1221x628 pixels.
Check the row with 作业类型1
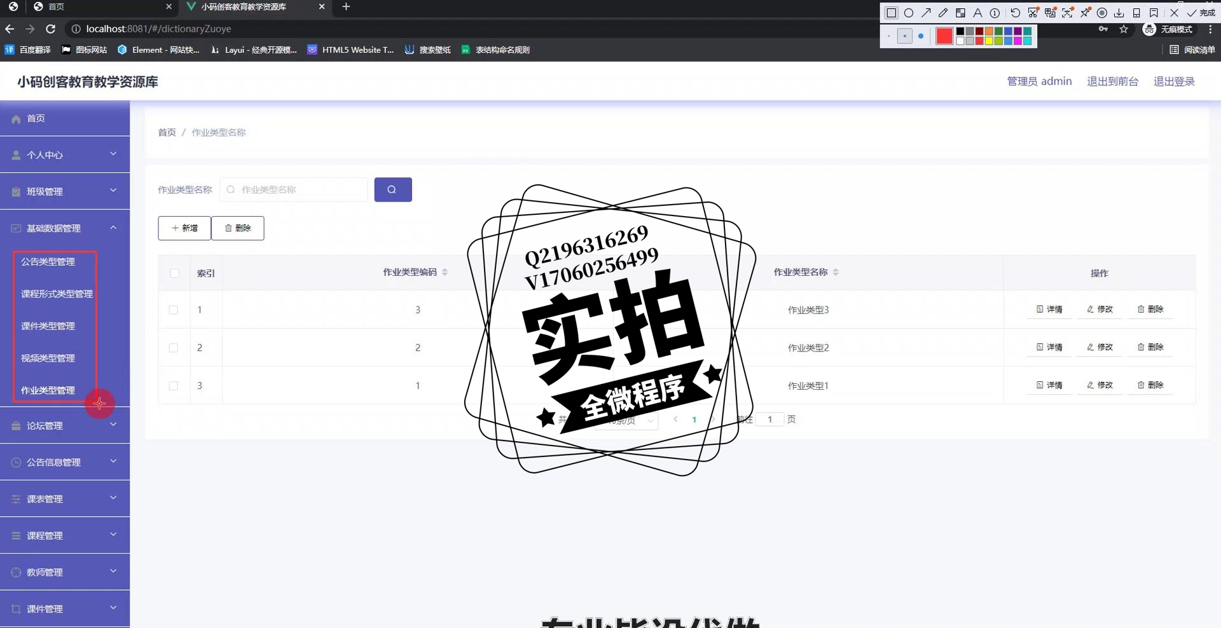pos(174,386)
